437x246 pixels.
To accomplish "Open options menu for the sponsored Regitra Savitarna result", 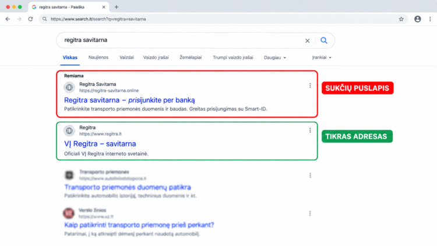I will (x=310, y=86).
